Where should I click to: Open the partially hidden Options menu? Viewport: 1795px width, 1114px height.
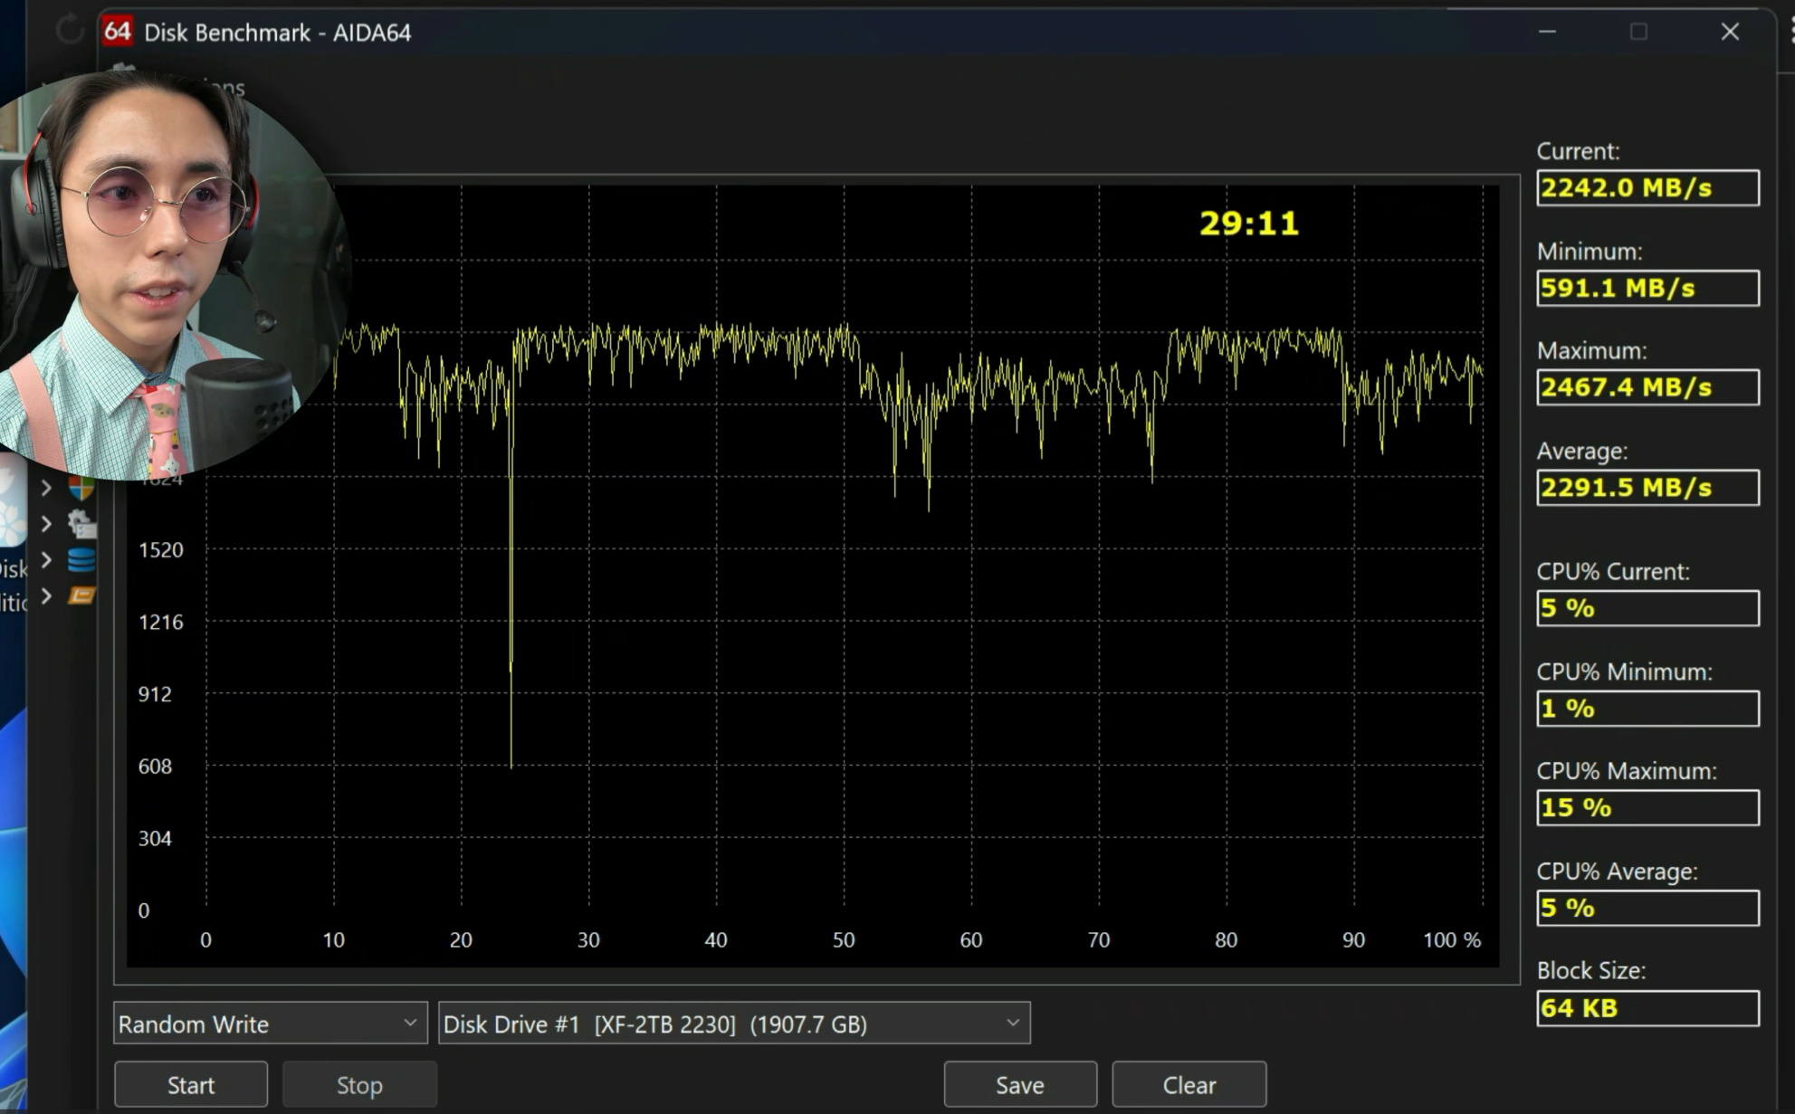point(217,89)
